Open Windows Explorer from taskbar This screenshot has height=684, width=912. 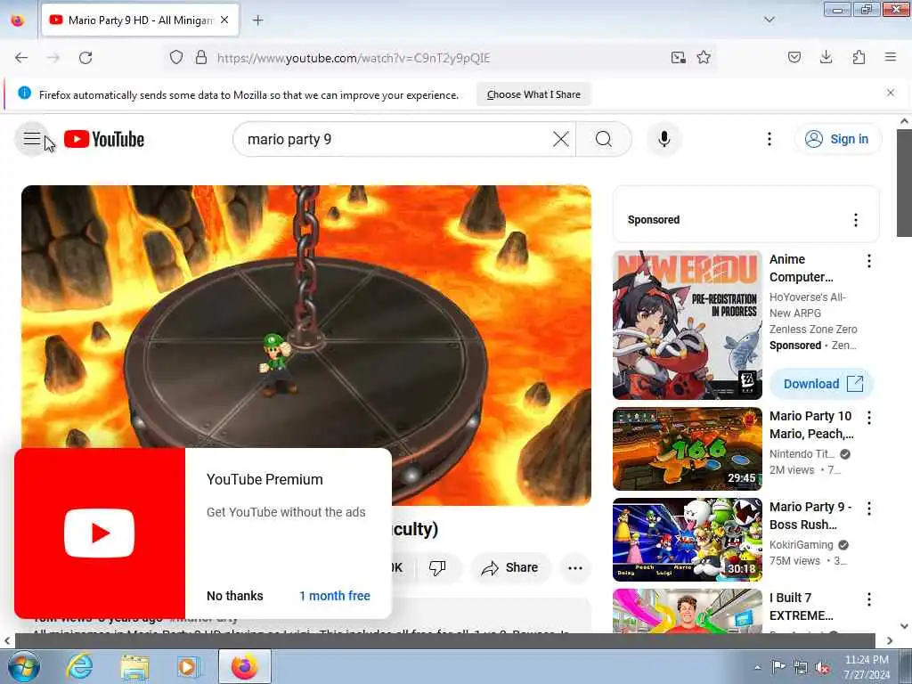pos(134,666)
